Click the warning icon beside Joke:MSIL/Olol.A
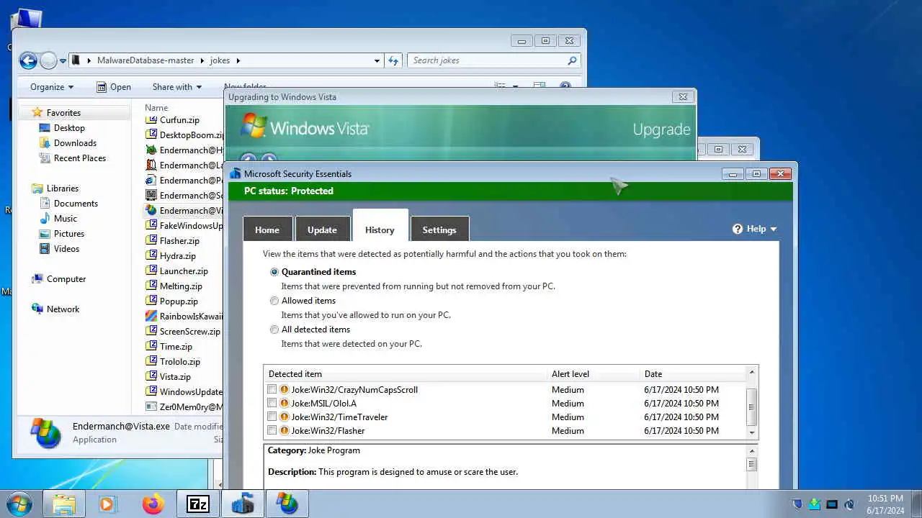The width and height of the screenshot is (922, 518). click(285, 404)
